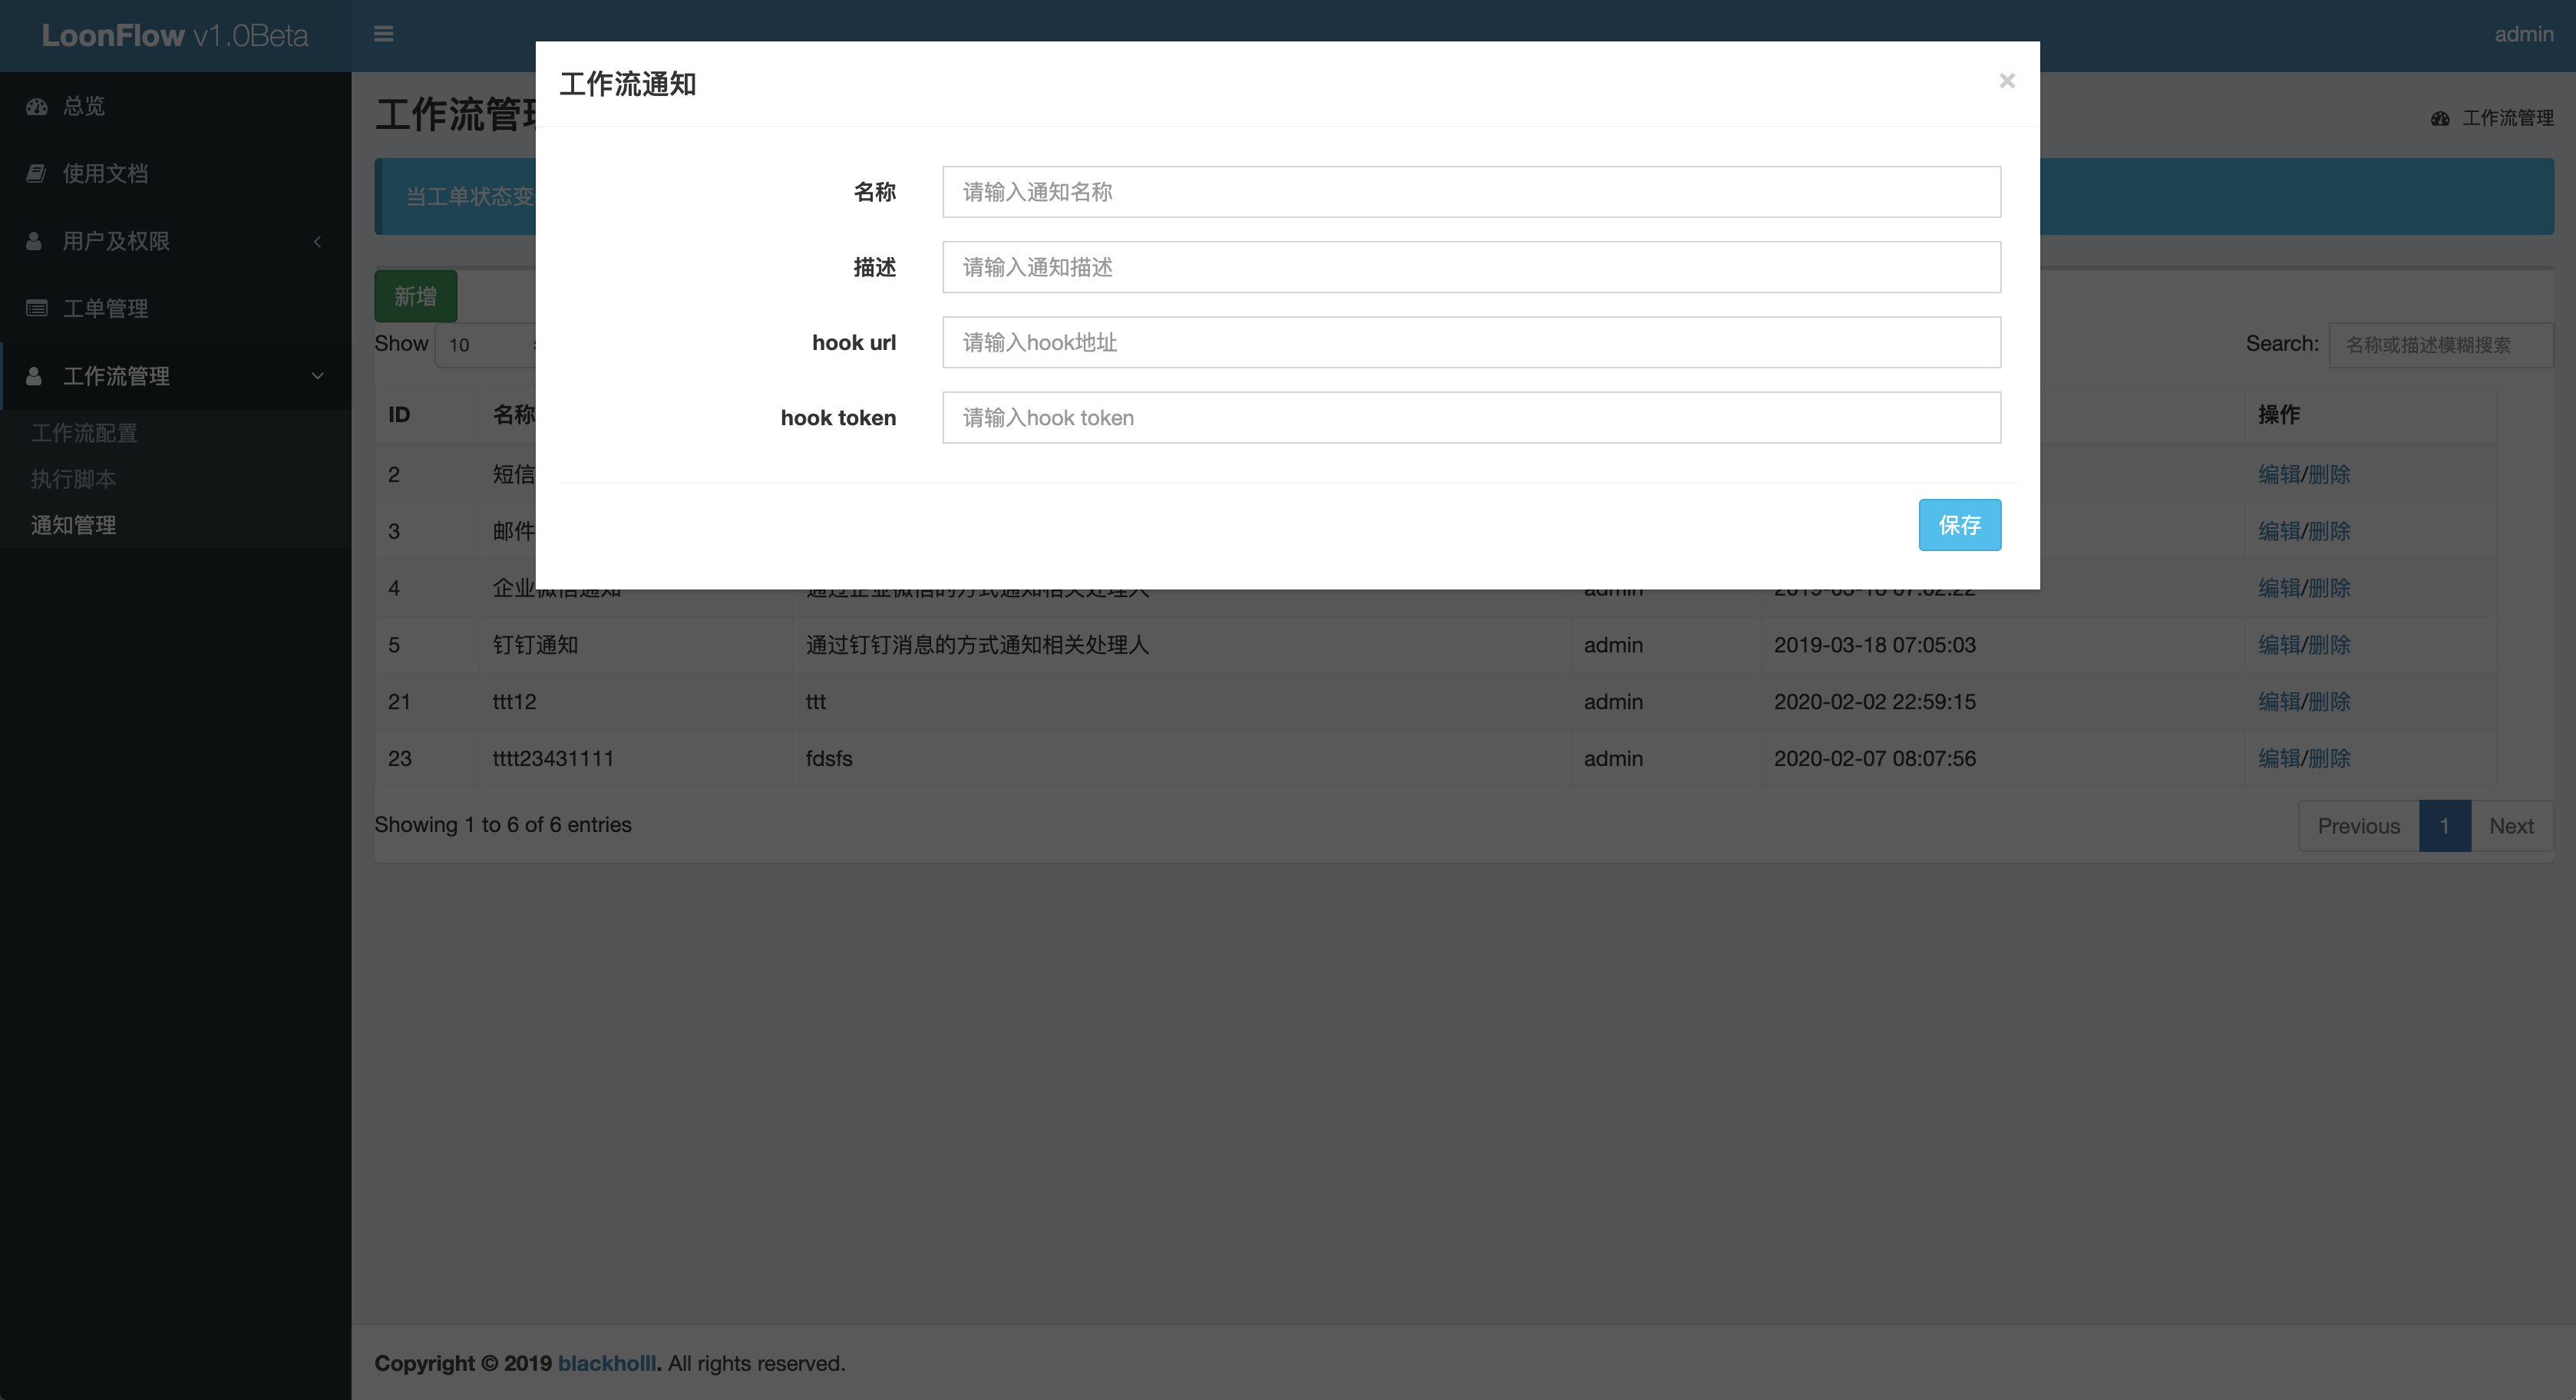2576x1400 pixels.
Task: Click the 工作流管理 sidebar icon
Action: (34, 376)
